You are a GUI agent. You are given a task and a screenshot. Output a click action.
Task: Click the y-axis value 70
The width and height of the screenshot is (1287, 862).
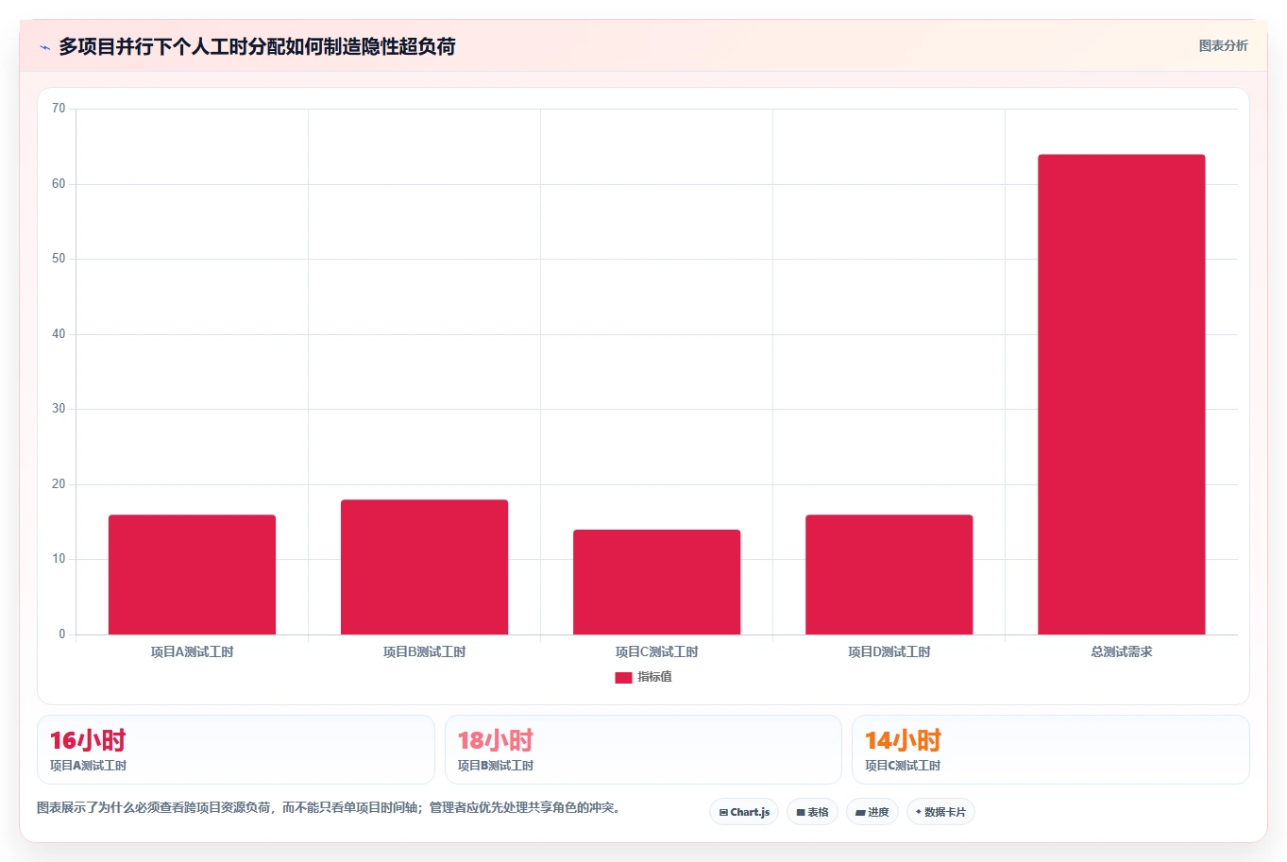59,109
